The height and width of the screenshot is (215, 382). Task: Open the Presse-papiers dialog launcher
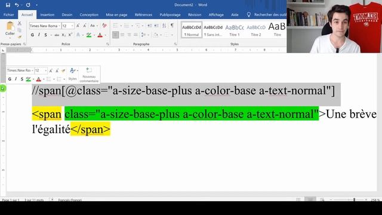[24, 44]
